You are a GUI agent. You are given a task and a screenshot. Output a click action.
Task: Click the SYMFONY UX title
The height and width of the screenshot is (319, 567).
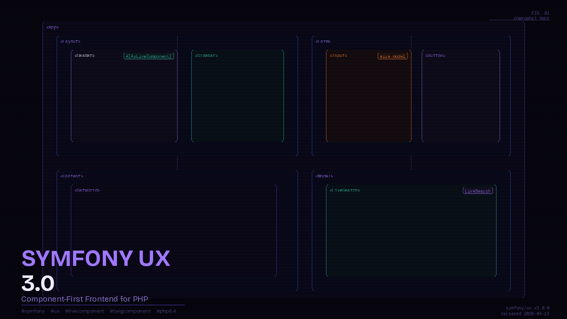click(96, 258)
